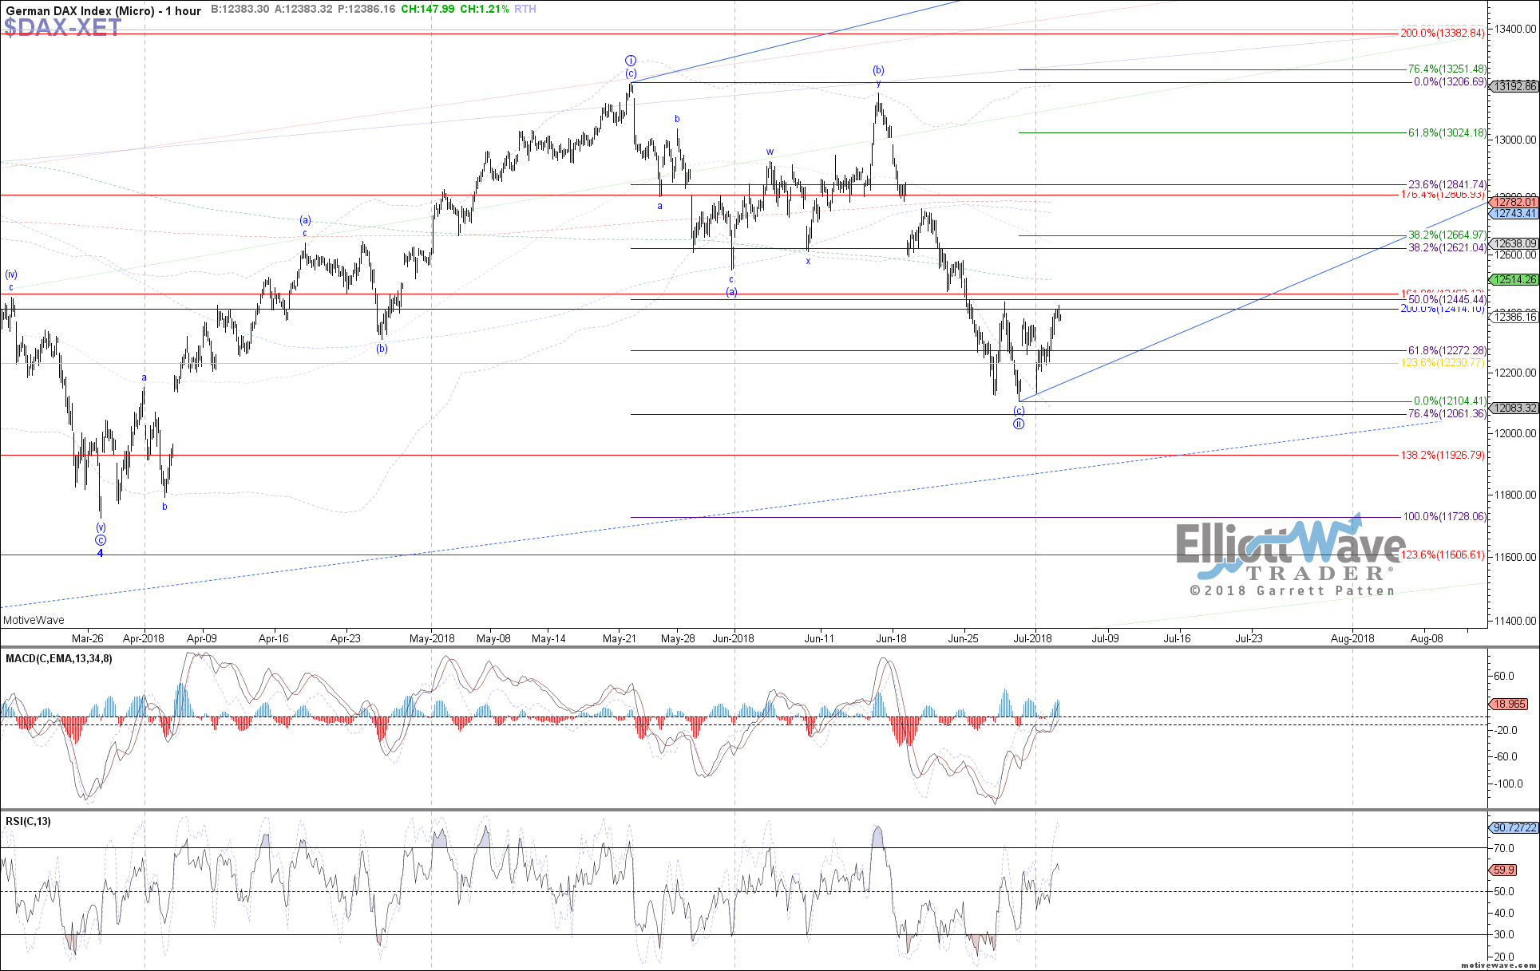Click the May-21 date on time axis
The height and width of the screenshot is (971, 1540).
(620, 638)
